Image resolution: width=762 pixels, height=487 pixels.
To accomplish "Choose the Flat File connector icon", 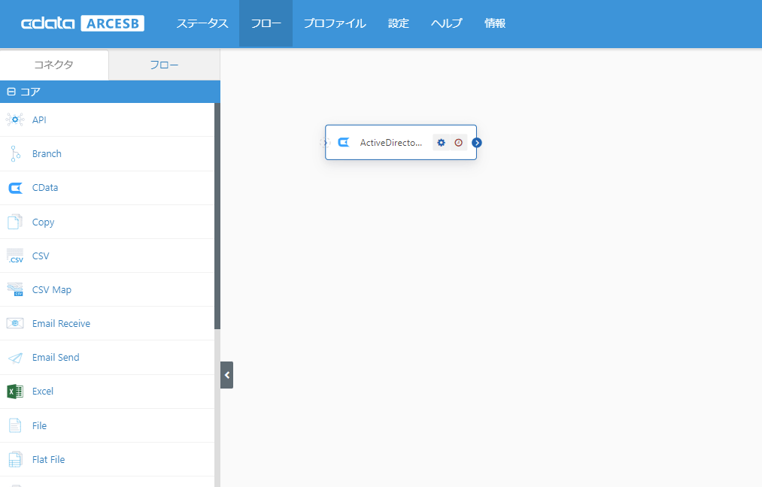I will [x=15, y=459].
